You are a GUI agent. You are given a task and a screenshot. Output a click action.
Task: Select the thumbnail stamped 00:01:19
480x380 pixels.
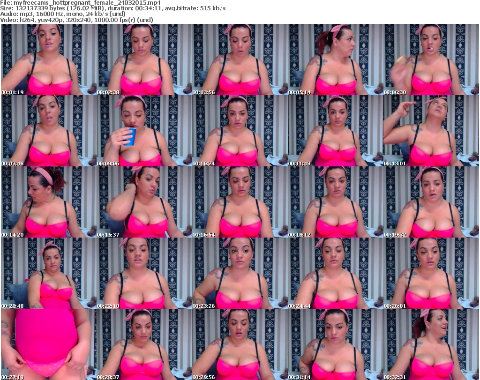(49, 60)
